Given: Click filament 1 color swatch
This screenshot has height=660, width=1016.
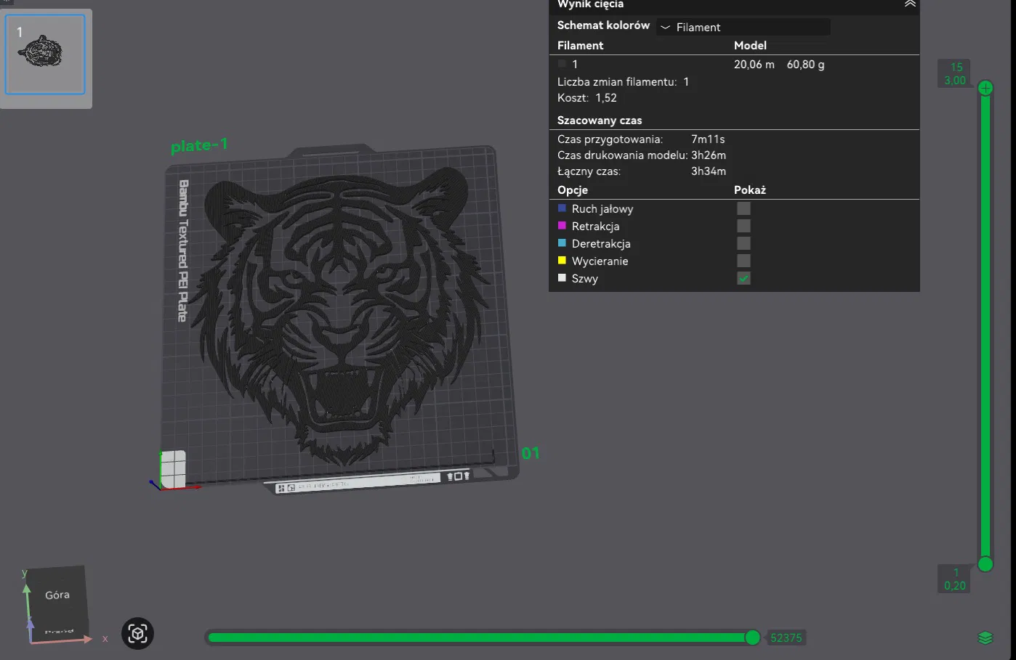Looking at the screenshot, I should pos(562,64).
